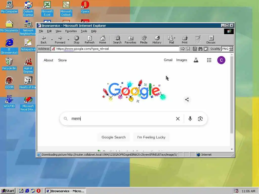
Task: Select the DOOM desktop icon
Action: [9, 83]
